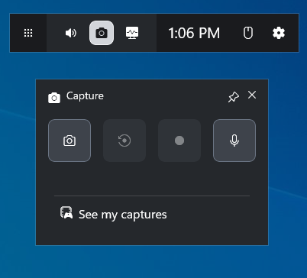Toggle the microphone while recording

[x=234, y=141]
